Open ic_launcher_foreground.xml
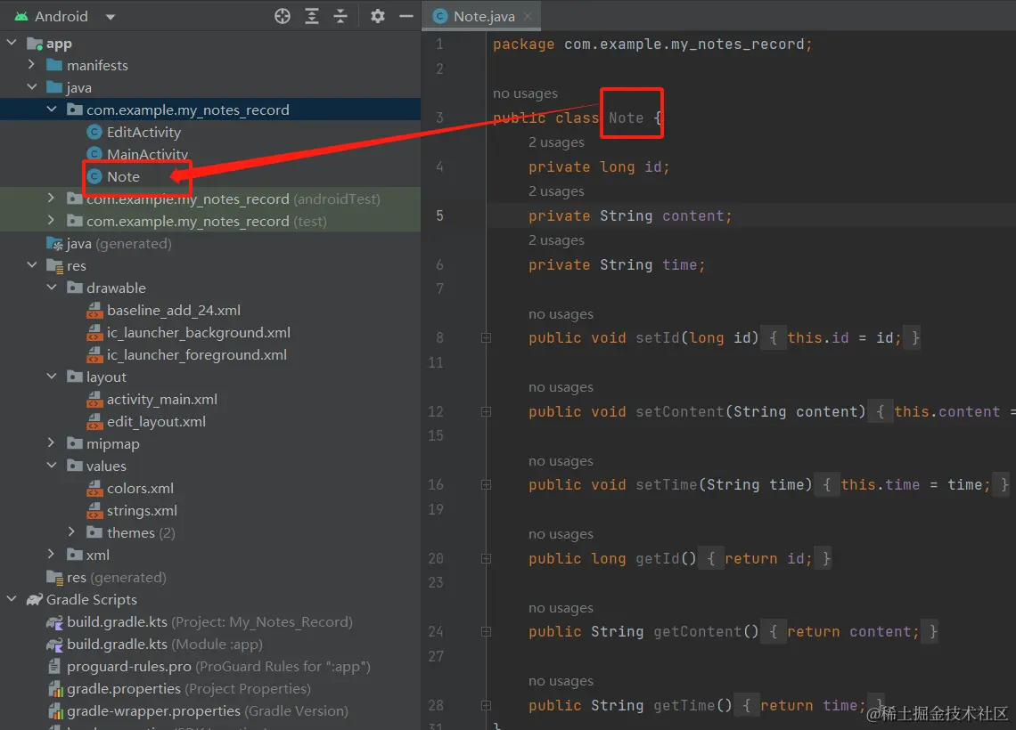The height and width of the screenshot is (730, 1016). 197,354
